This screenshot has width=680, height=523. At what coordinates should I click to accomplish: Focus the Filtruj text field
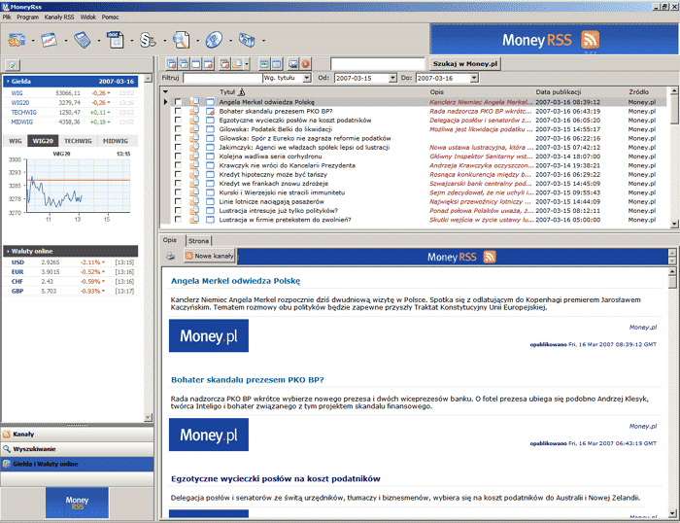click(222, 78)
